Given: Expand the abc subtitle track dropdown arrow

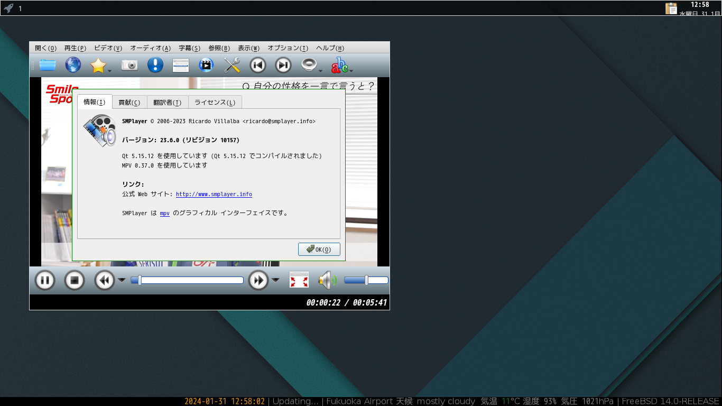Looking at the screenshot, I should click(351, 70).
